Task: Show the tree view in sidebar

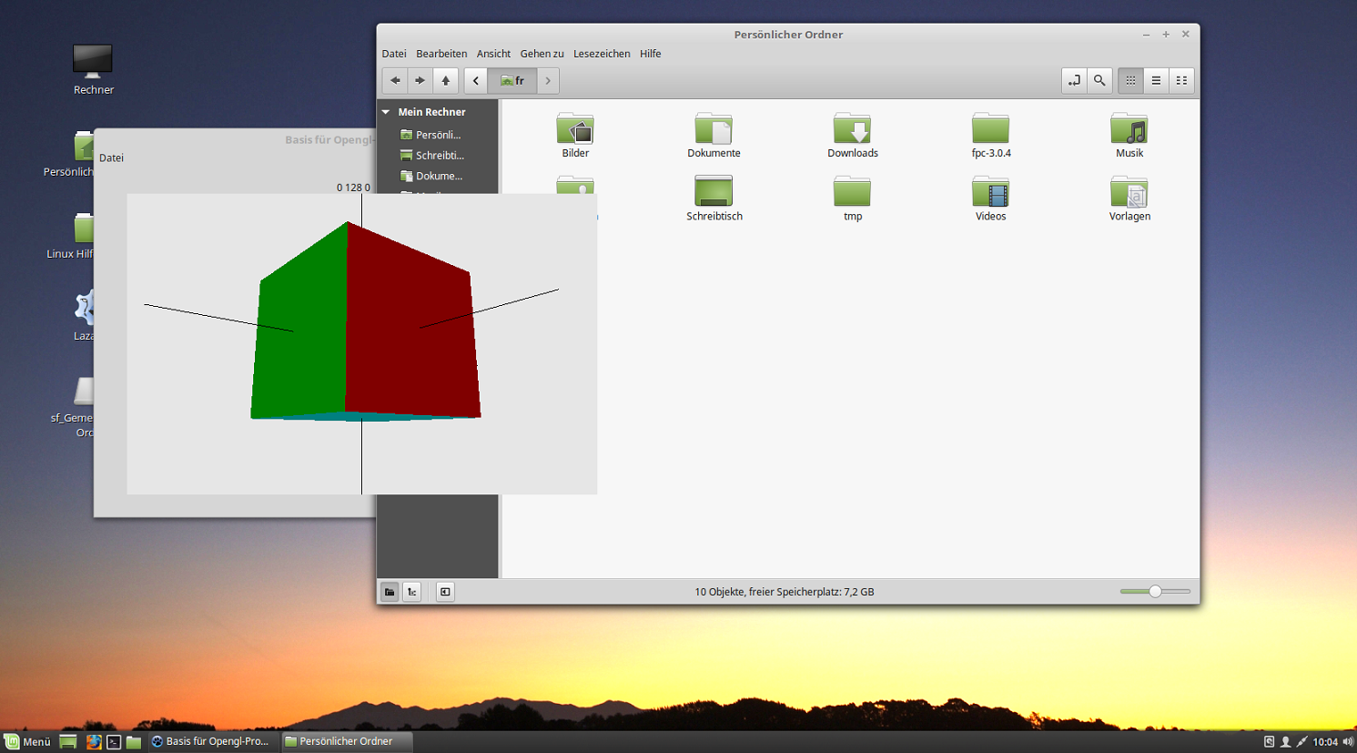Action: click(x=411, y=592)
